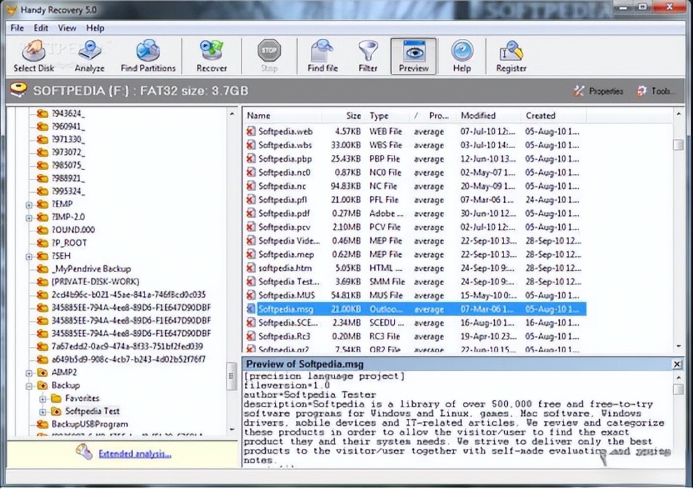Open the Find file search tool
The image size is (693, 489).
point(323,56)
